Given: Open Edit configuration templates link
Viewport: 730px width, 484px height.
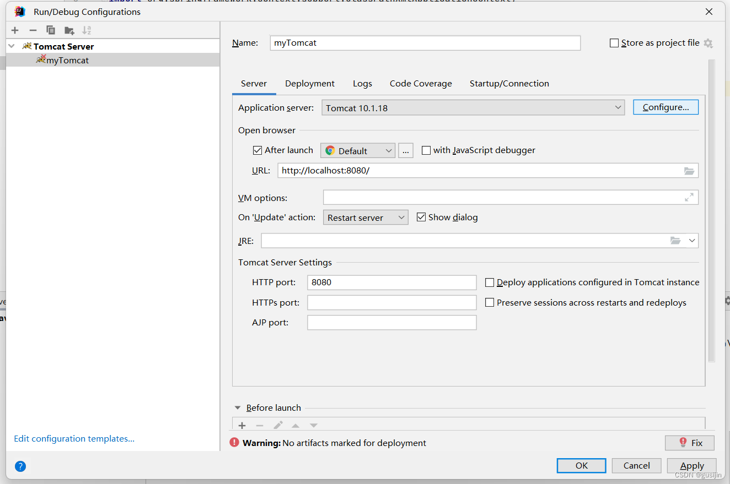Looking at the screenshot, I should [74, 438].
